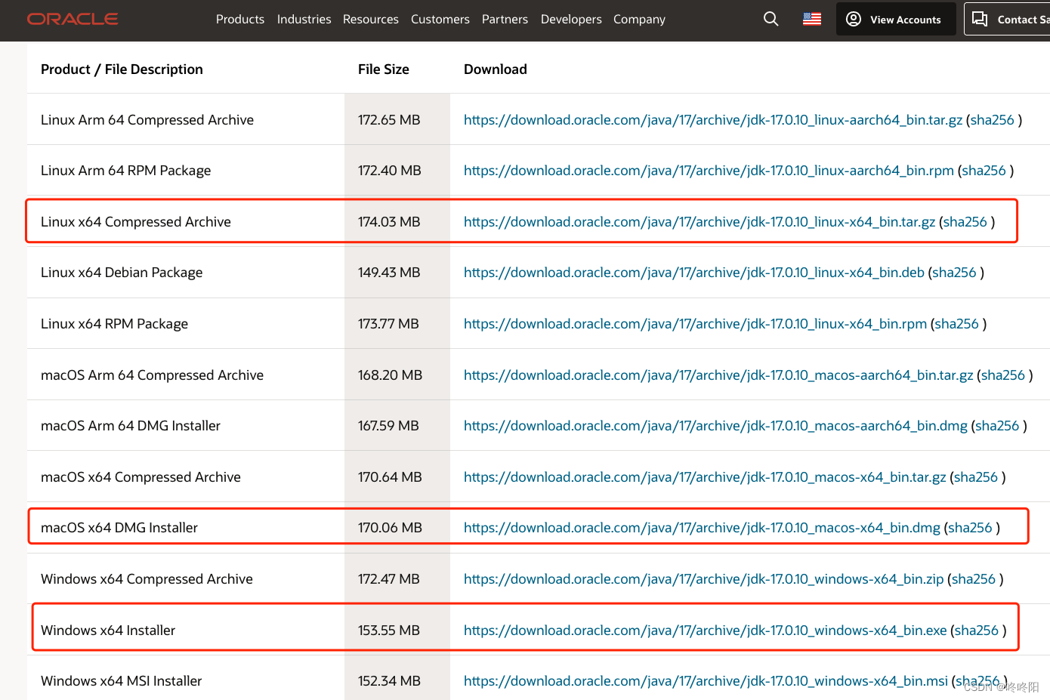
Task: Download the windows-x64_bin.exe link
Action: point(706,631)
